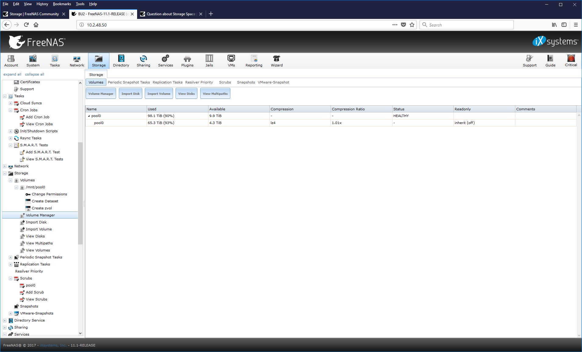Click the browser Home icon
Screen dimensions: 582x352
click(36, 25)
